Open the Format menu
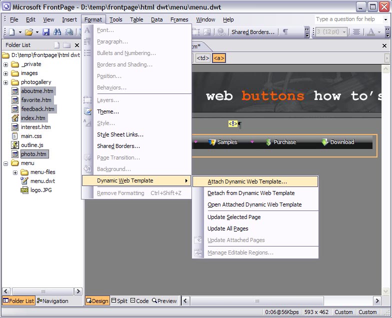 93,19
